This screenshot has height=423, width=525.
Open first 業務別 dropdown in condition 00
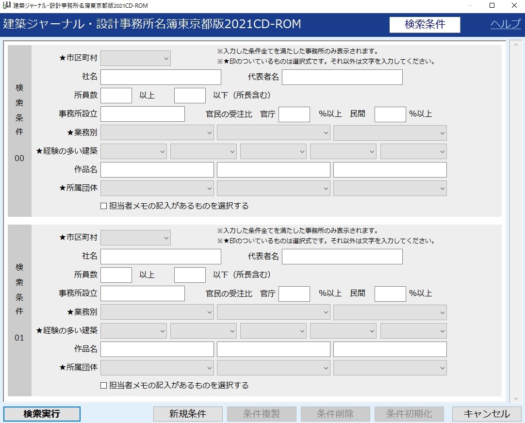tap(157, 132)
